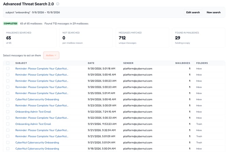The height and width of the screenshot is (152, 228).
Task: Click Trash folder for 9/21/2026 5:01:09 AM row
Action: pos(199,136)
